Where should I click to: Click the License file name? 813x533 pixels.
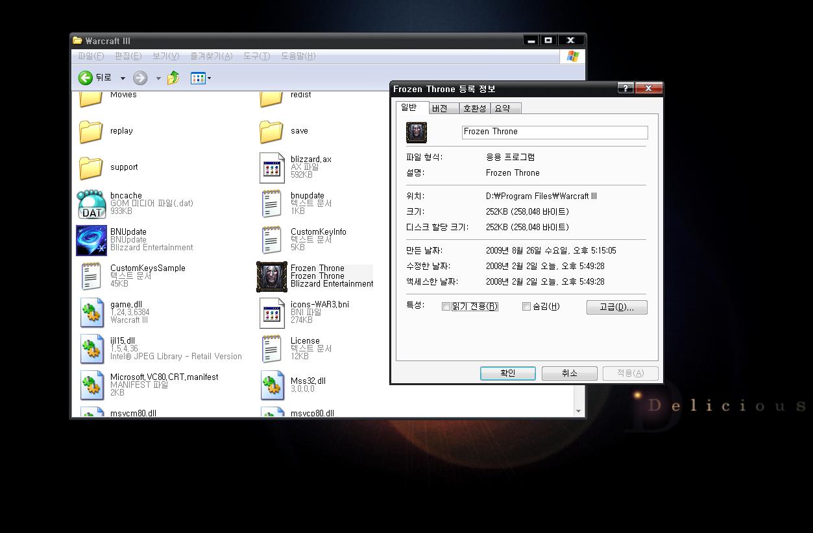click(x=305, y=340)
